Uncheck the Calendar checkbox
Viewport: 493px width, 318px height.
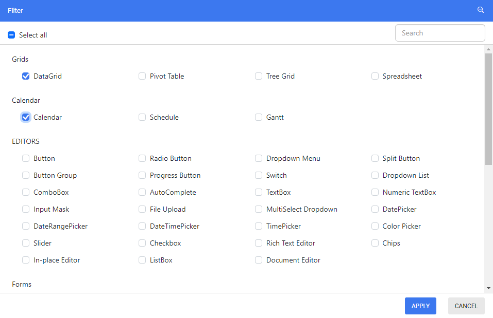(26, 117)
